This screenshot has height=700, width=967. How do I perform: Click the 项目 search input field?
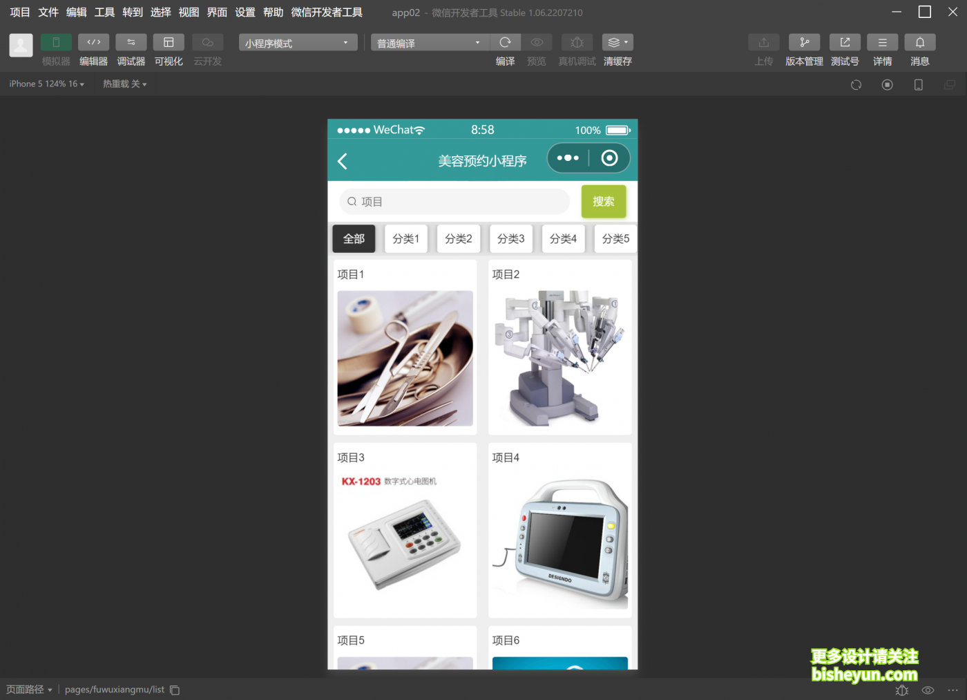click(x=456, y=202)
